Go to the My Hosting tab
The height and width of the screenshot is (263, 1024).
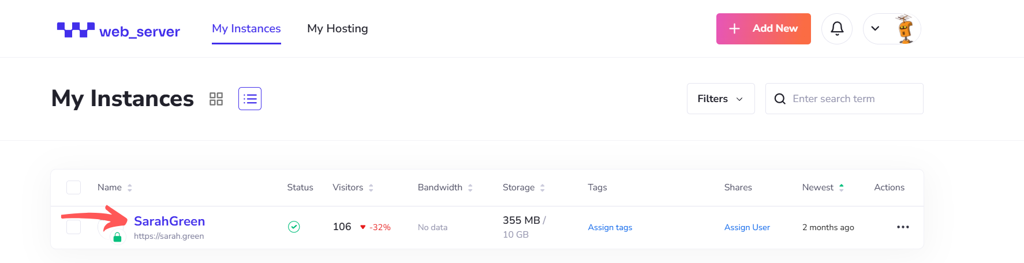pos(338,29)
